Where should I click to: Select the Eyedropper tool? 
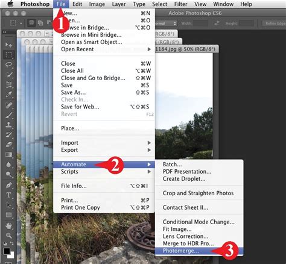(x=8, y=95)
